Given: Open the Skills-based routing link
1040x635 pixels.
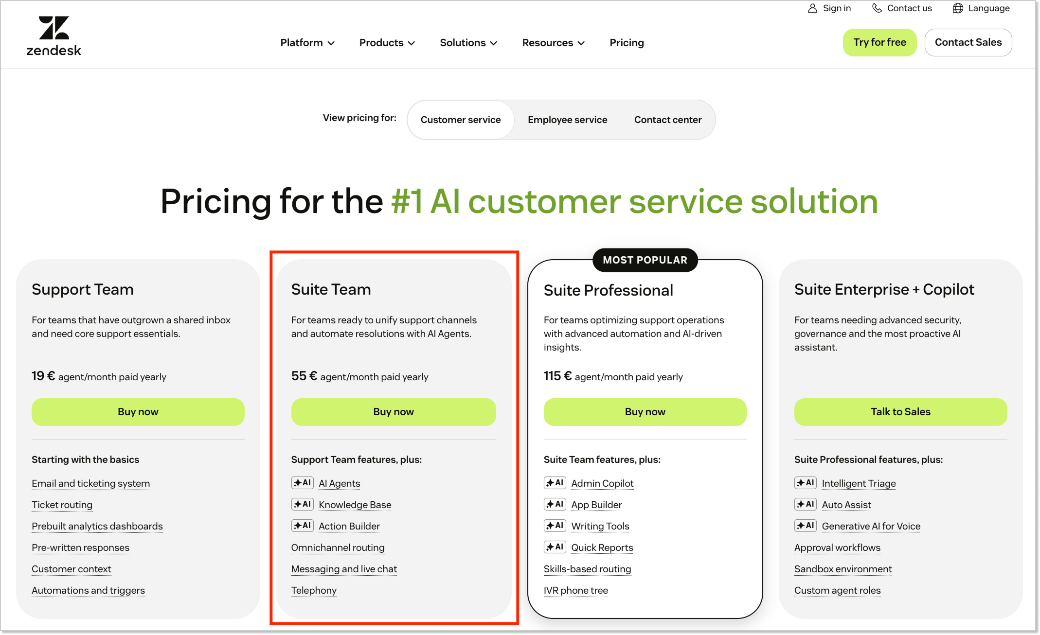Looking at the screenshot, I should (x=587, y=569).
